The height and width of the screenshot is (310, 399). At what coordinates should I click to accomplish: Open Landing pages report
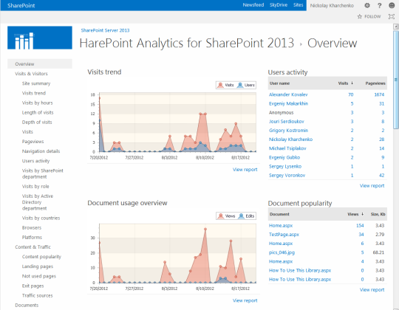38,266
